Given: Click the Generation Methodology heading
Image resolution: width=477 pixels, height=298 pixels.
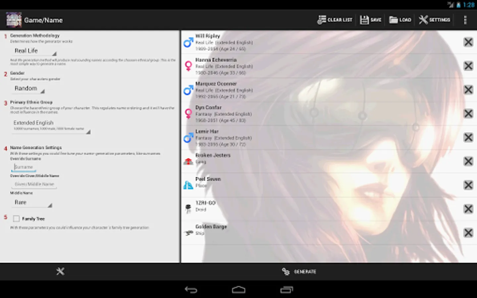Looking at the screenshot, I should [x=35, y=35].
